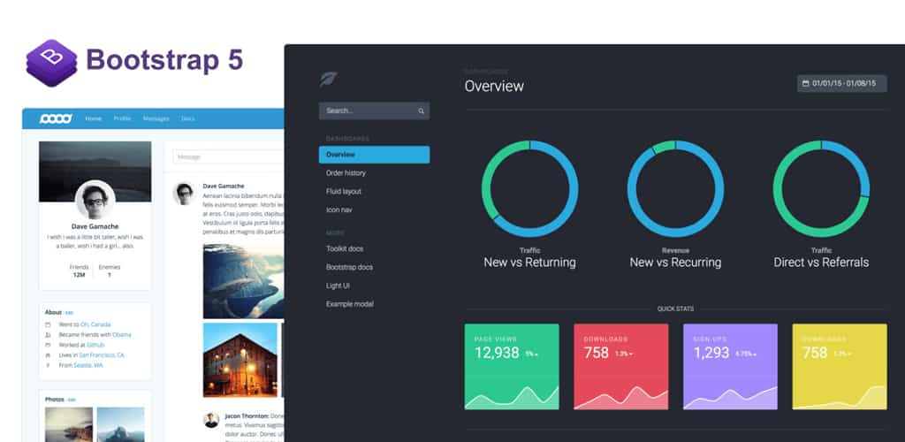Click the calendar icon beside 'Went to Oh, Canada'

48,324
